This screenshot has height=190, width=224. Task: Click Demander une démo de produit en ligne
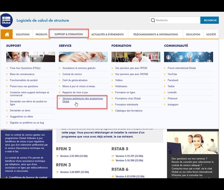pos(28,103)
